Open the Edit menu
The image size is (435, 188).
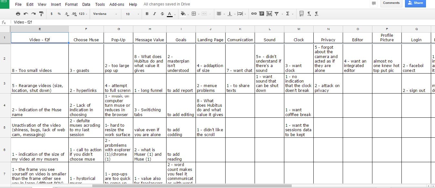(x=30, y=5)
